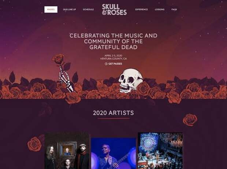Click the 2020 Artists heading
The width and height of the screenshot is (227, 169).
[x=113, y=113]
